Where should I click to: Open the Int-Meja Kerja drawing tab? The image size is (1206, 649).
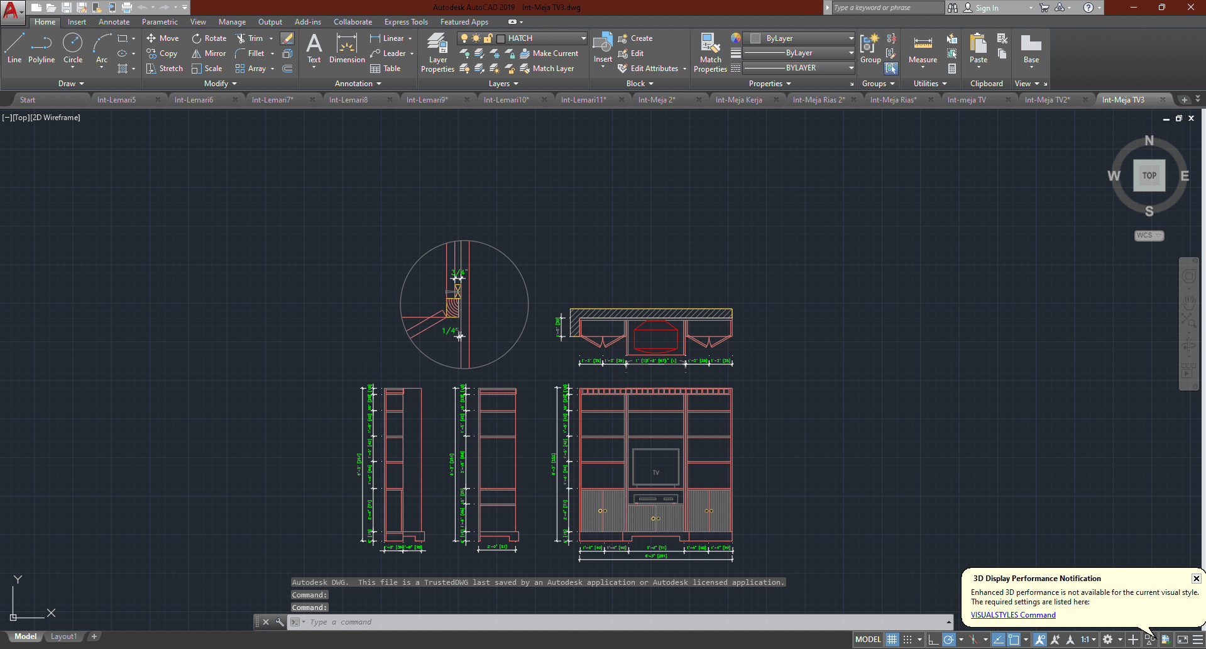point(738,100)
